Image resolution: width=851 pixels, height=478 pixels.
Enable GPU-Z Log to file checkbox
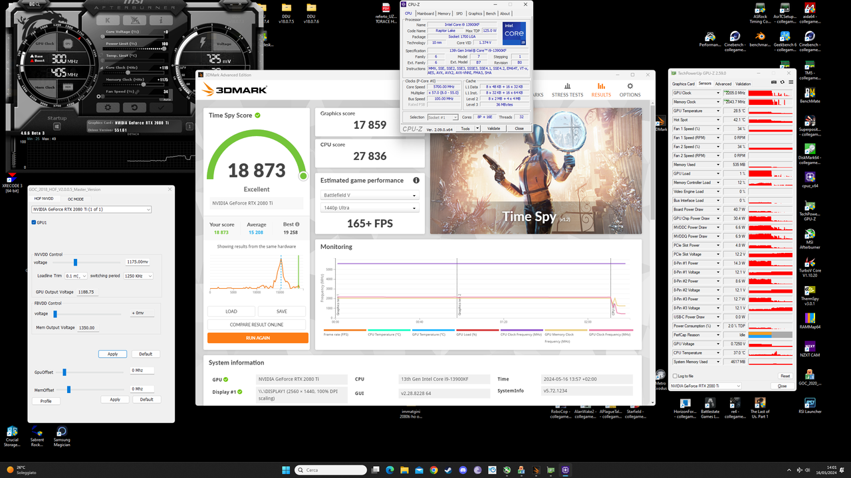point(676,376)
